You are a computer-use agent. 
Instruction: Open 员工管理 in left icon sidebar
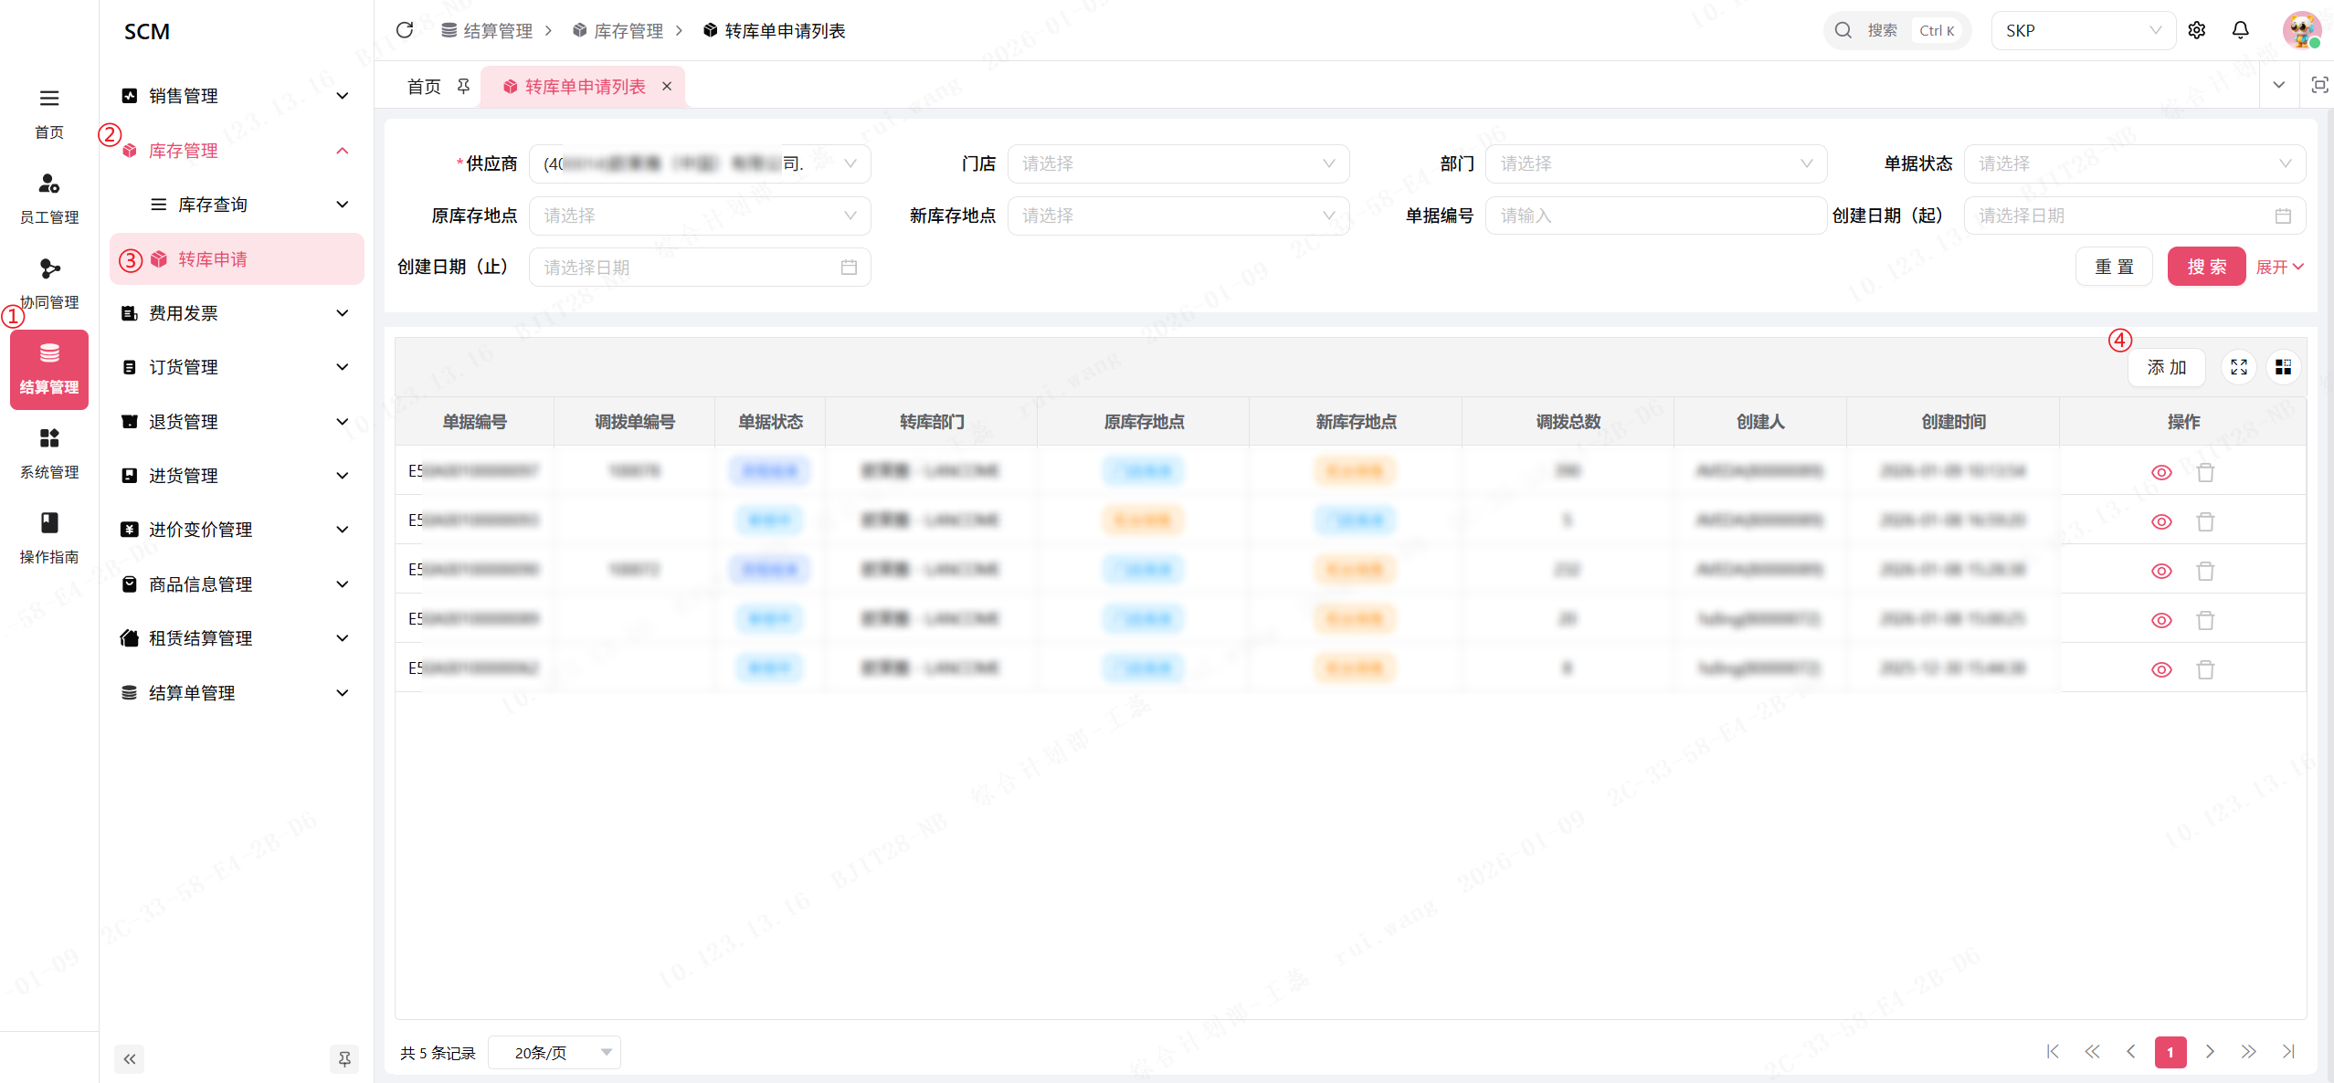point(49,197)
